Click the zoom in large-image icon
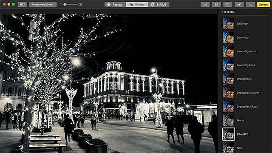 (x=80, y=5)
